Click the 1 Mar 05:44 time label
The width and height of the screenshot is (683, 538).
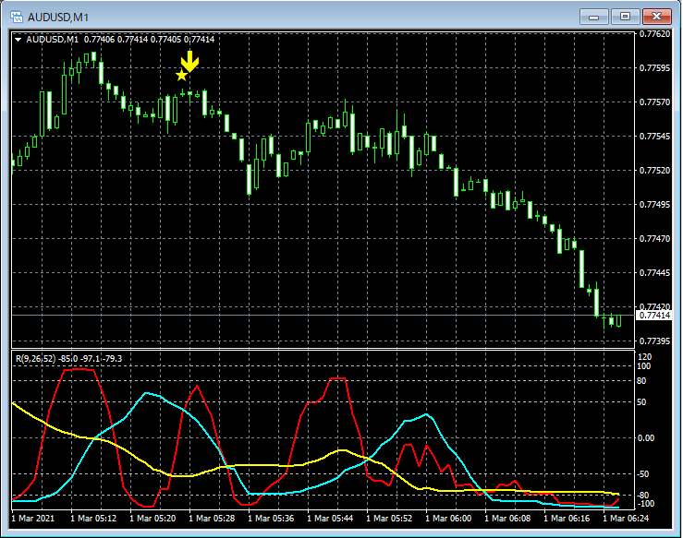(x=331, y=520)
